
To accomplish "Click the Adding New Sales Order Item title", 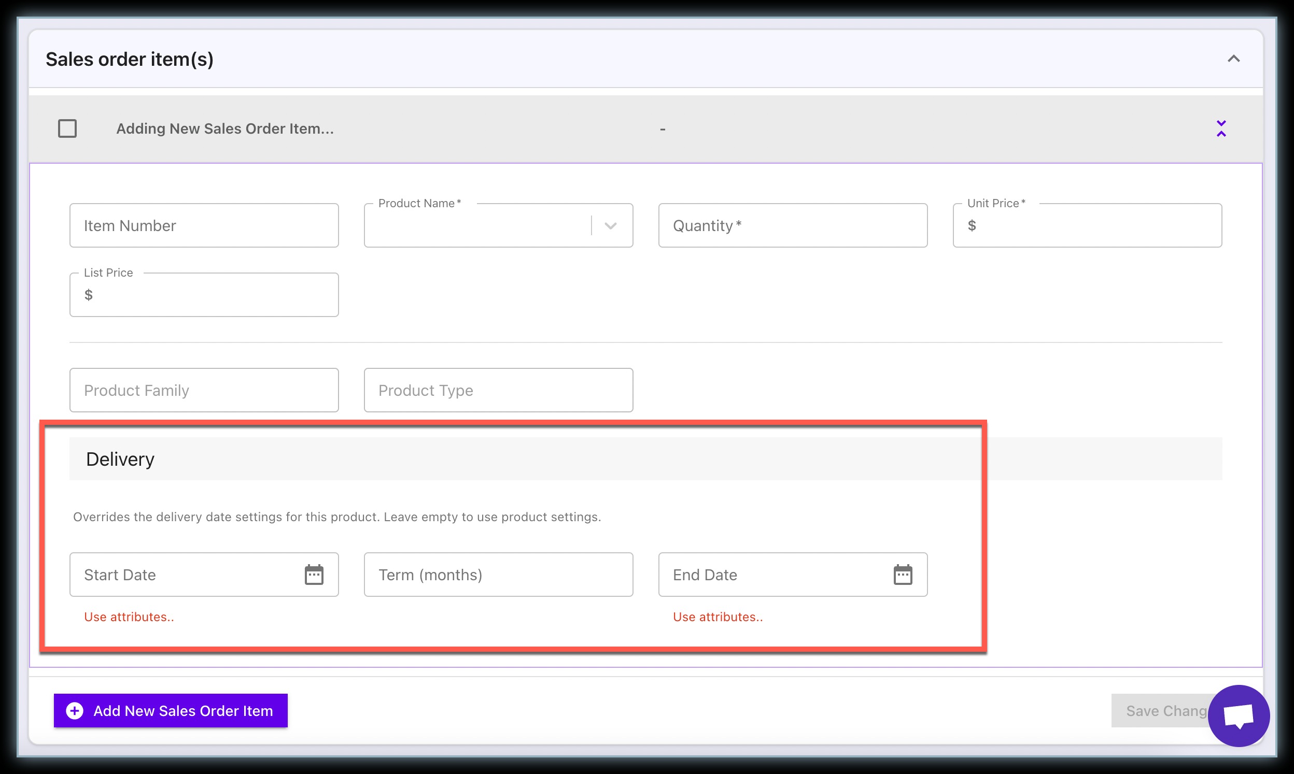I will pos(225,129).
